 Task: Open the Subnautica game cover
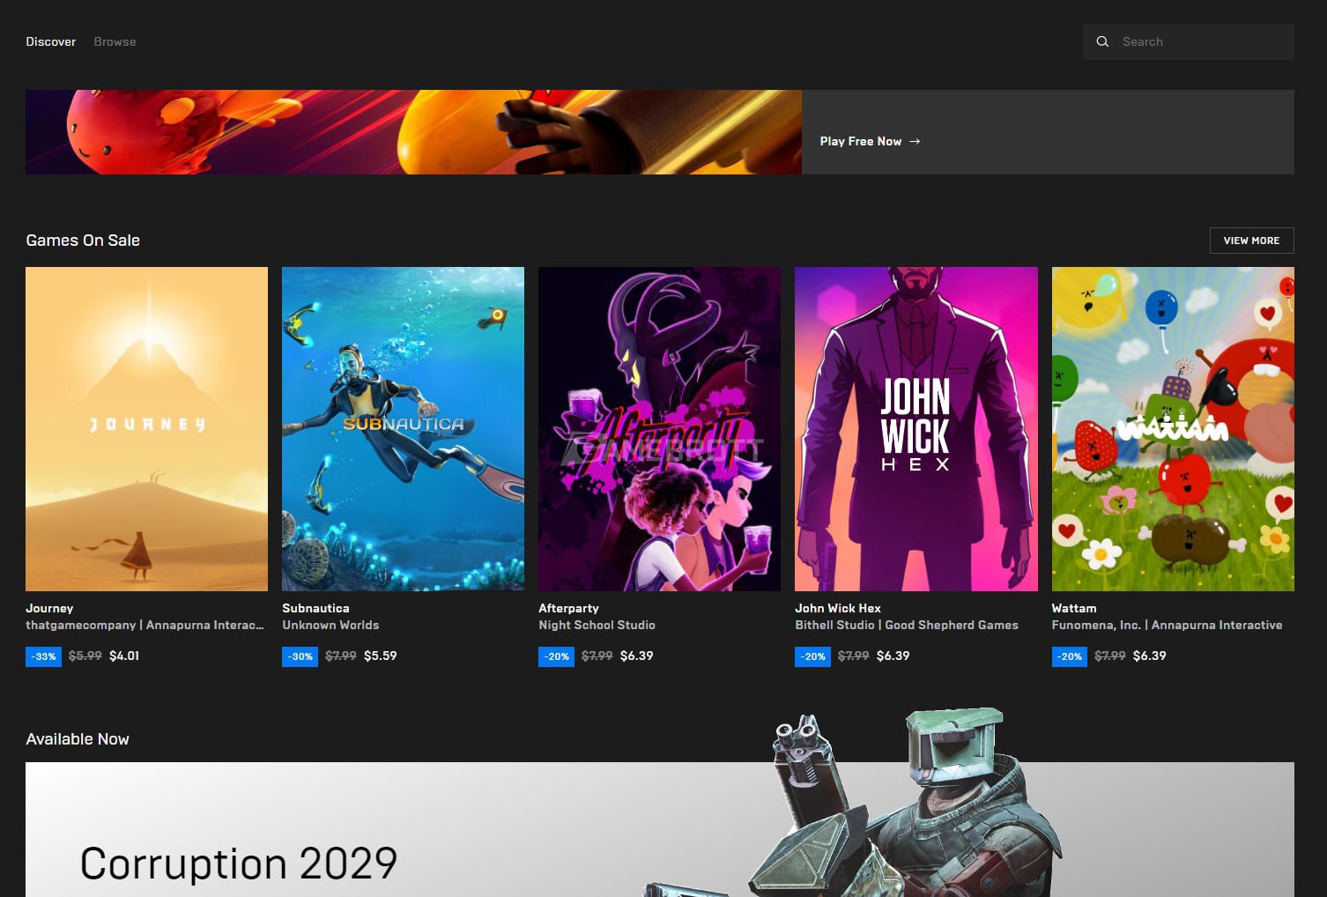pyautogui.click(x=403, y=429)
